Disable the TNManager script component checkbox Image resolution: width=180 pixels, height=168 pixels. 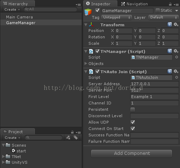(x=97, y=51)
